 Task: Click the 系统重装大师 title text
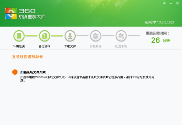click(32, 17)
